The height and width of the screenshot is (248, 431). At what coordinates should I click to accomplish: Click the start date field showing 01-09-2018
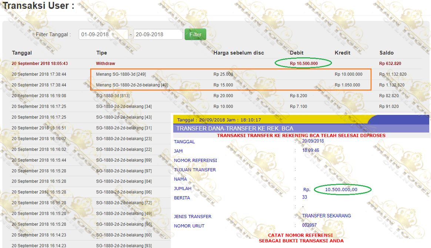(103, 34)
